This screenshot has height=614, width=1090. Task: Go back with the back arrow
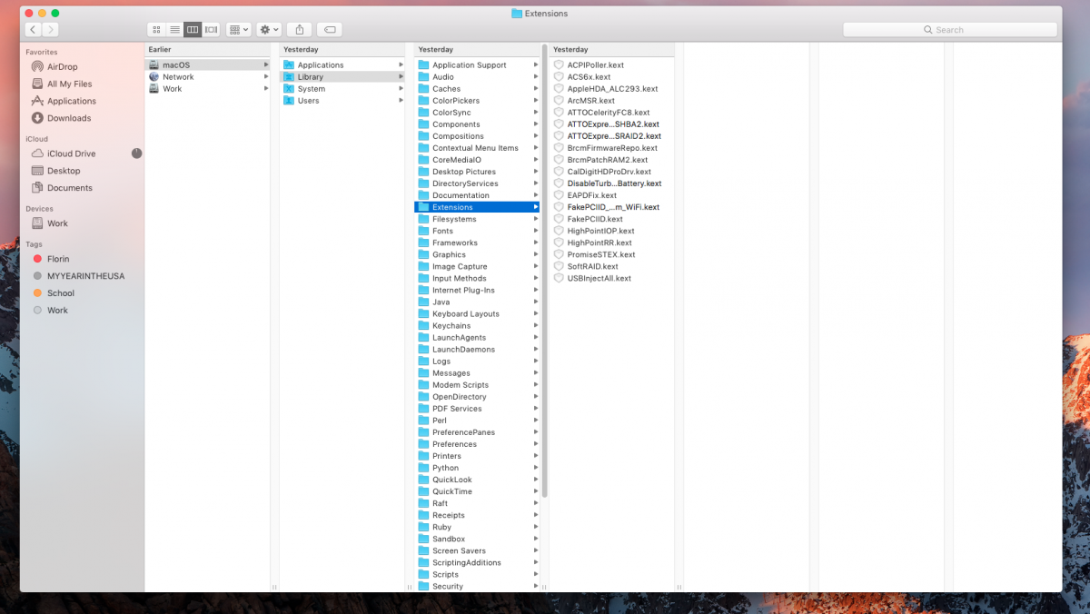click(x=33, y=30)
